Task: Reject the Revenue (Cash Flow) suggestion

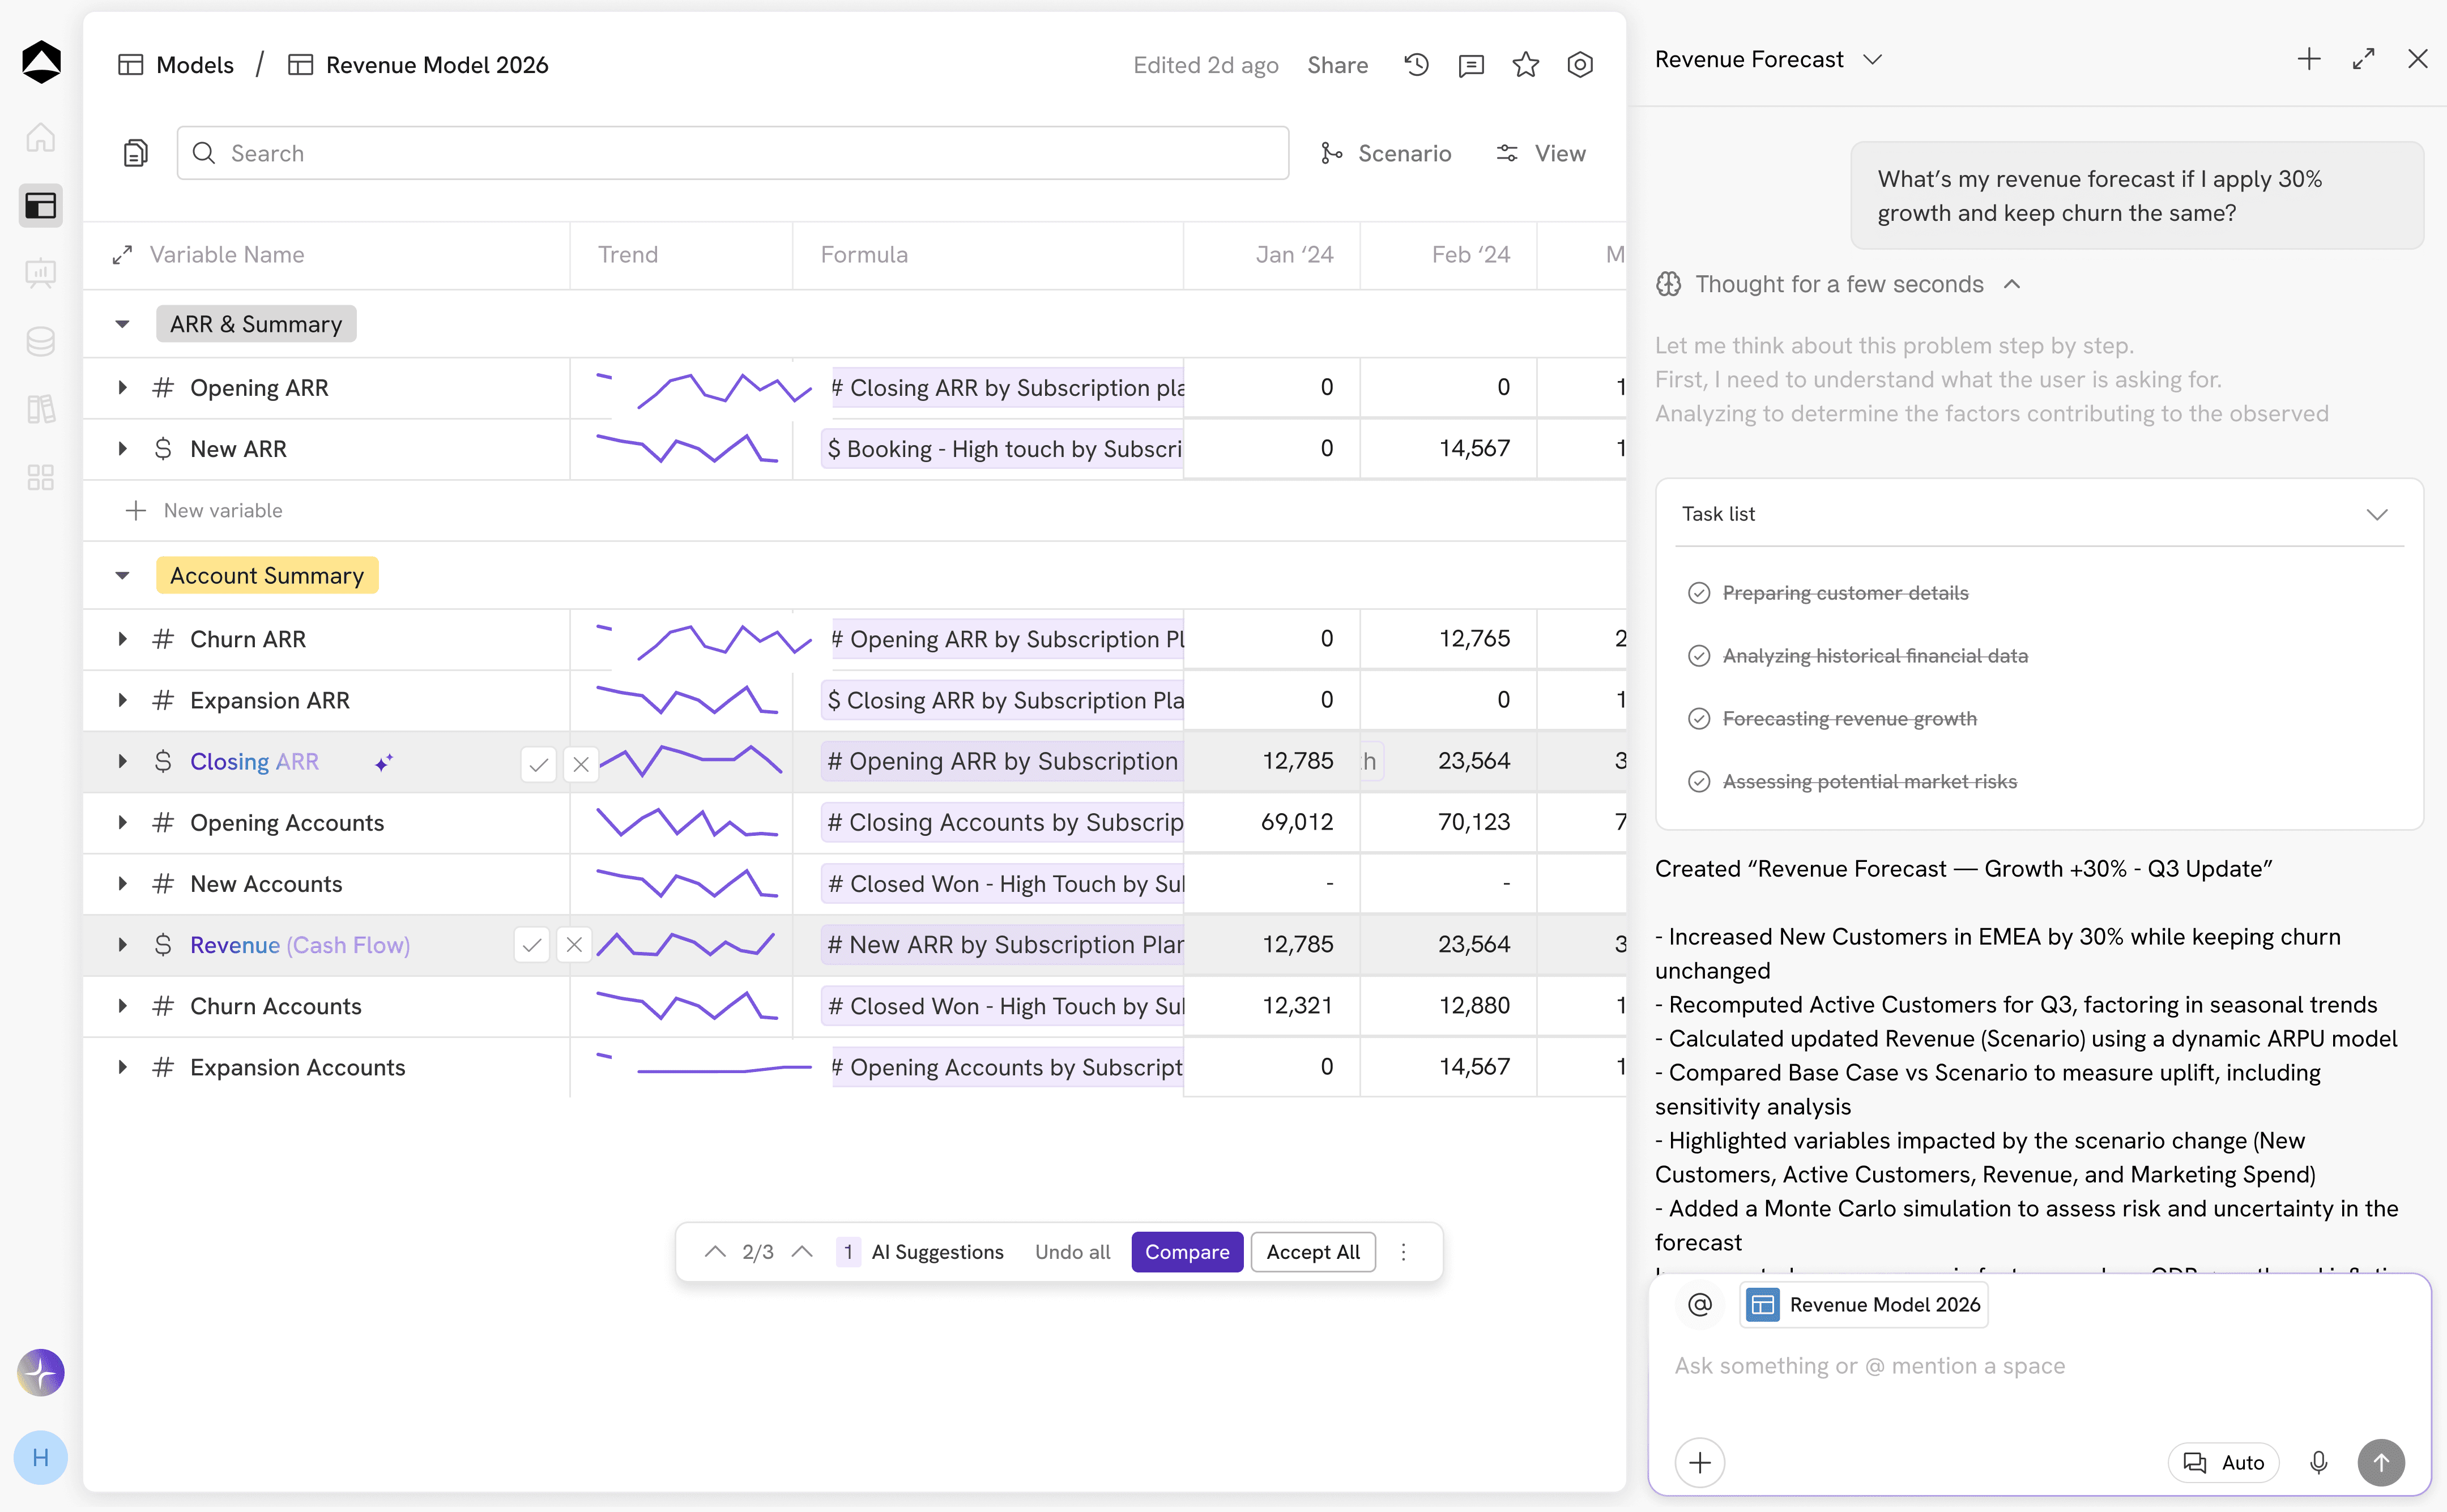Action: coord(574,945)
